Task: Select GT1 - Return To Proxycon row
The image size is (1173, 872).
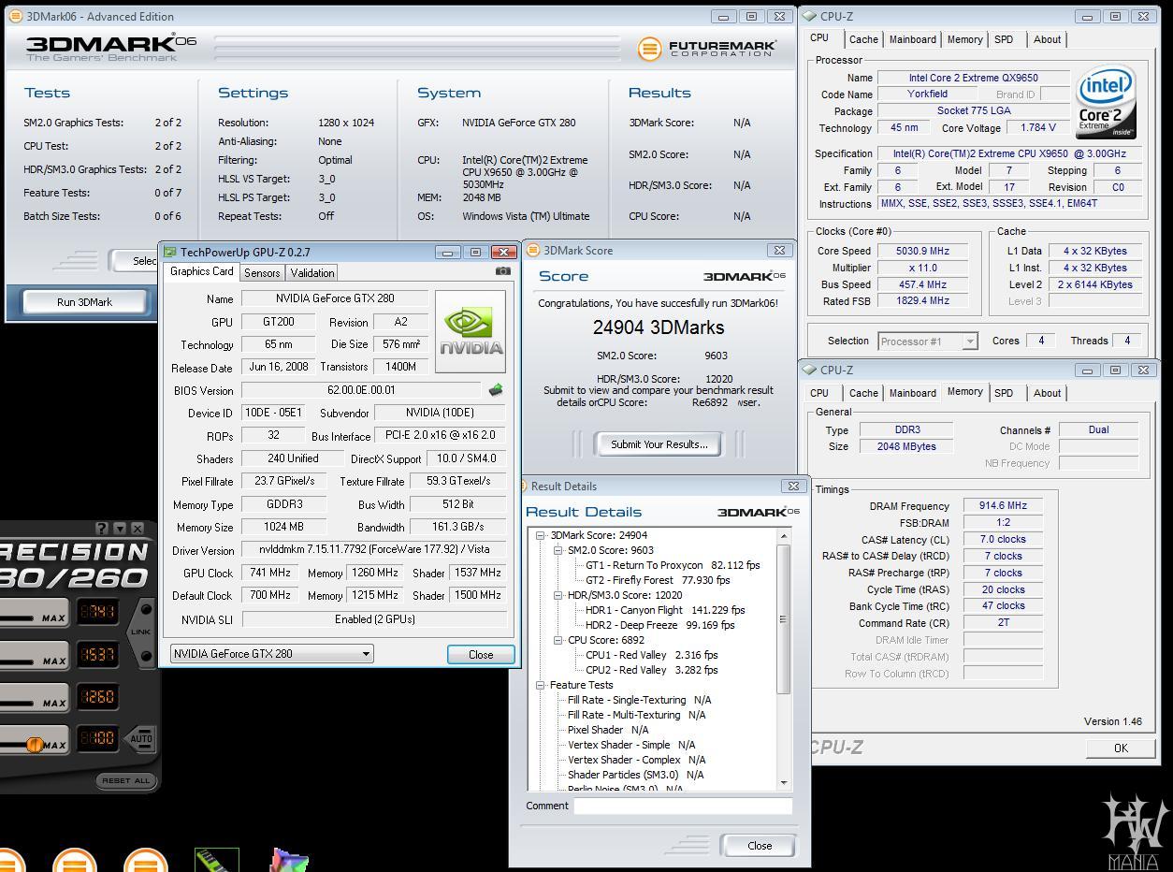Action: coord(673,565)
